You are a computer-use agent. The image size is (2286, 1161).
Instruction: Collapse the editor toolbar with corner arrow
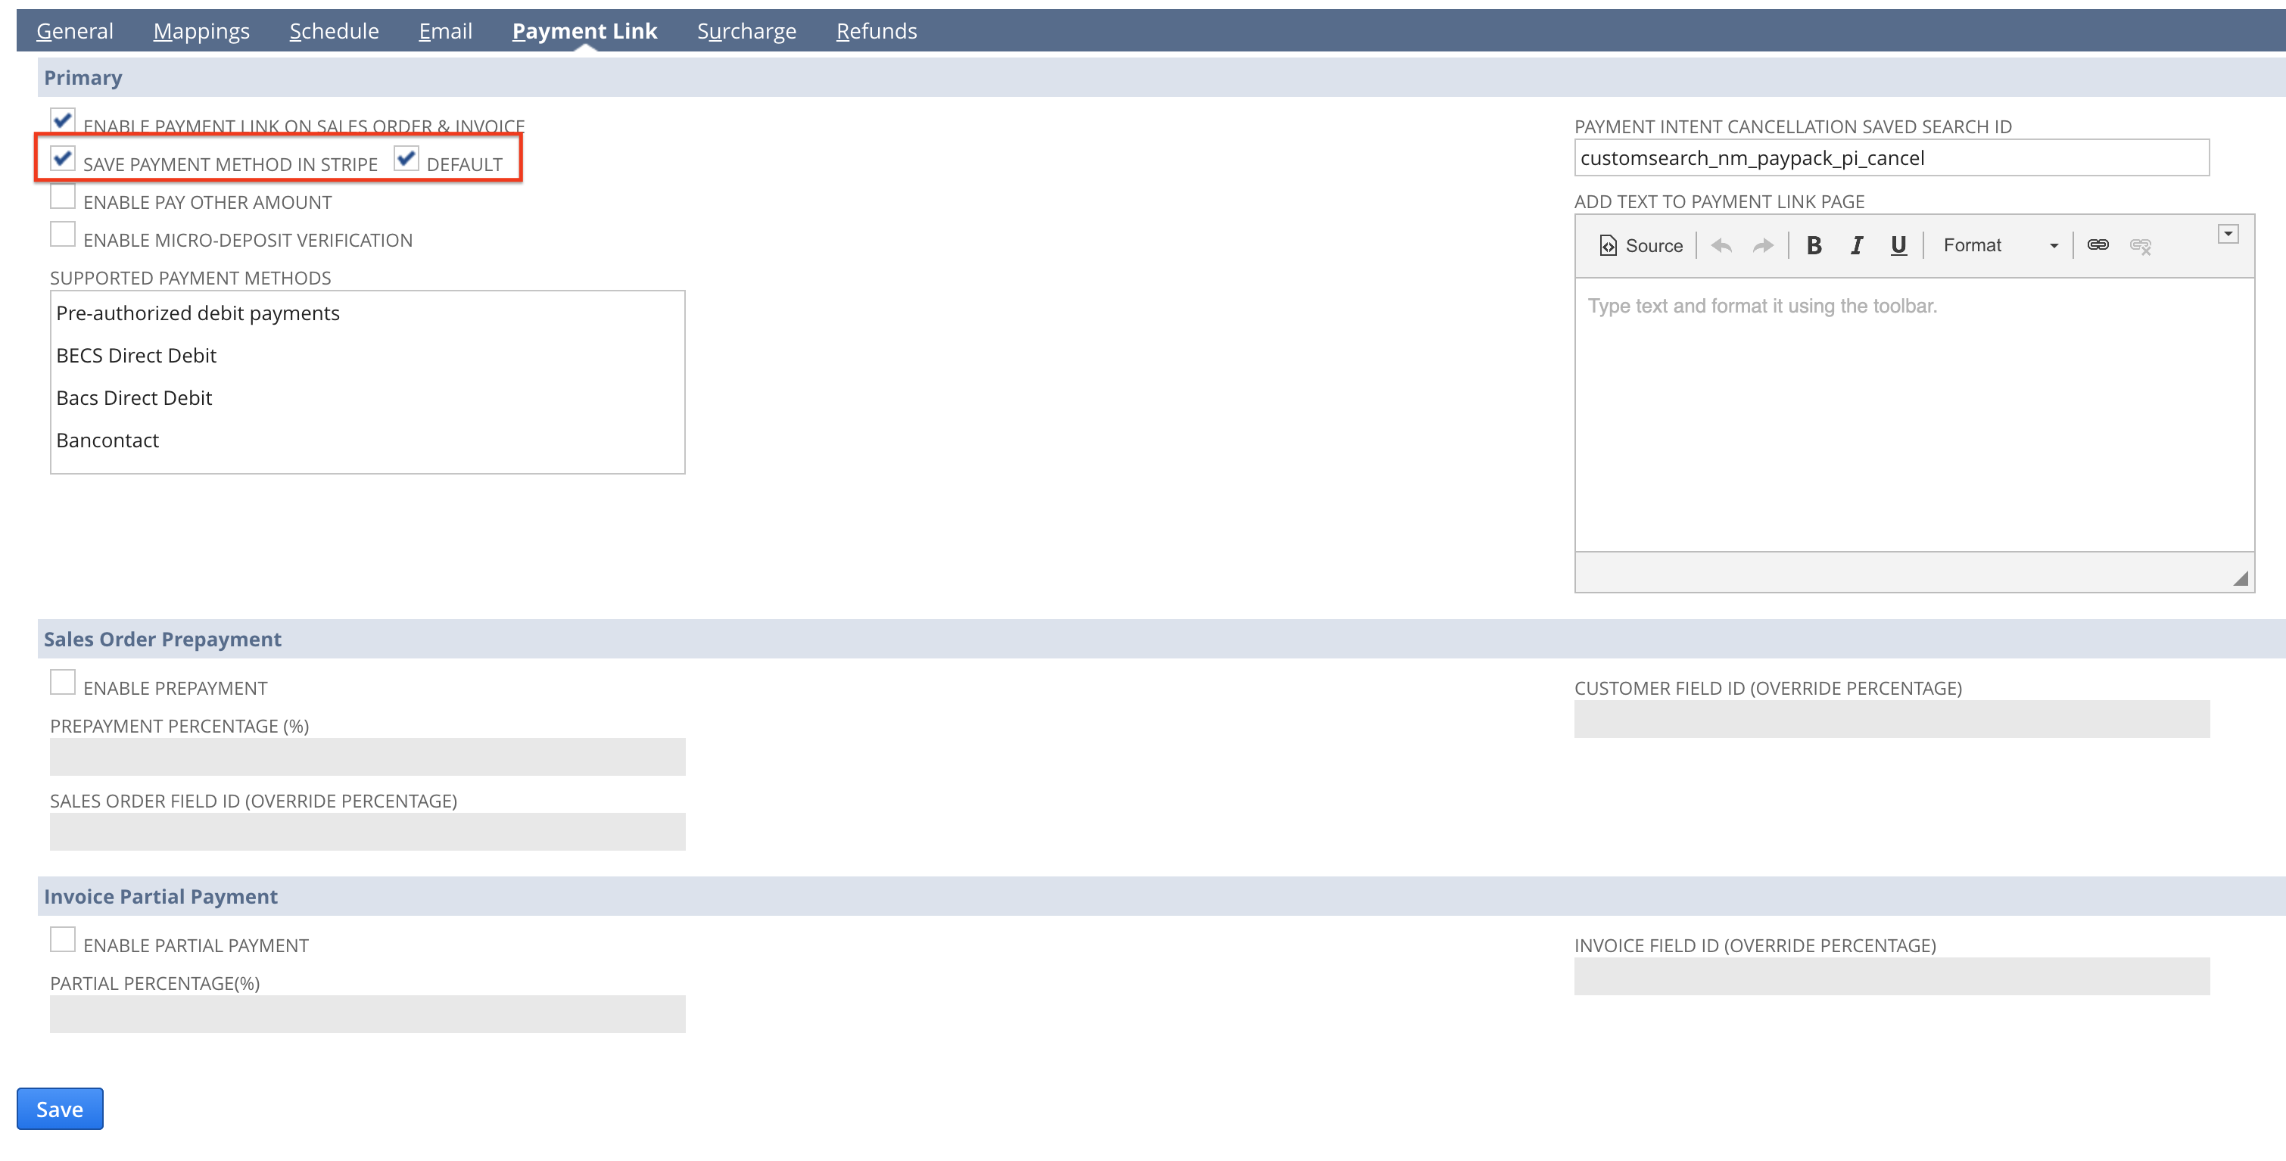2228,235
